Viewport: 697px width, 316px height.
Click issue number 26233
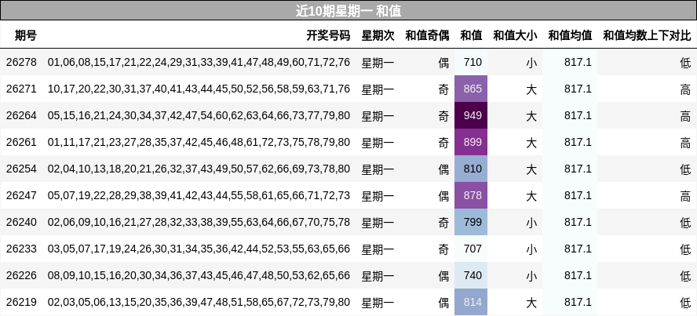[21, 249]
